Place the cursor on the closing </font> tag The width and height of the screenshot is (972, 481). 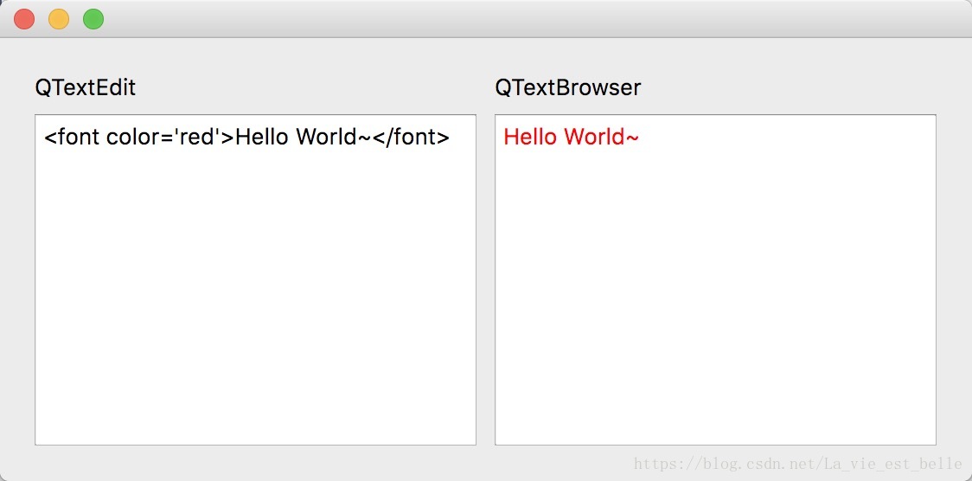point(411,137)
